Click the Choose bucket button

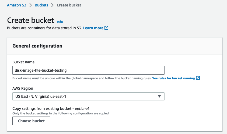[x=32, y=121]
